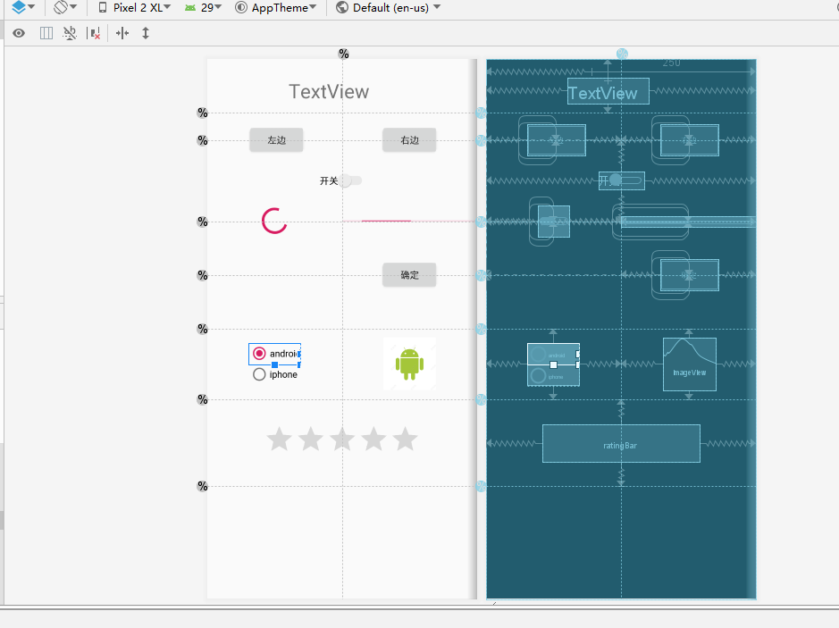Select TextView in blueprint view
This screenshot has height=628, width=839.
608,91
